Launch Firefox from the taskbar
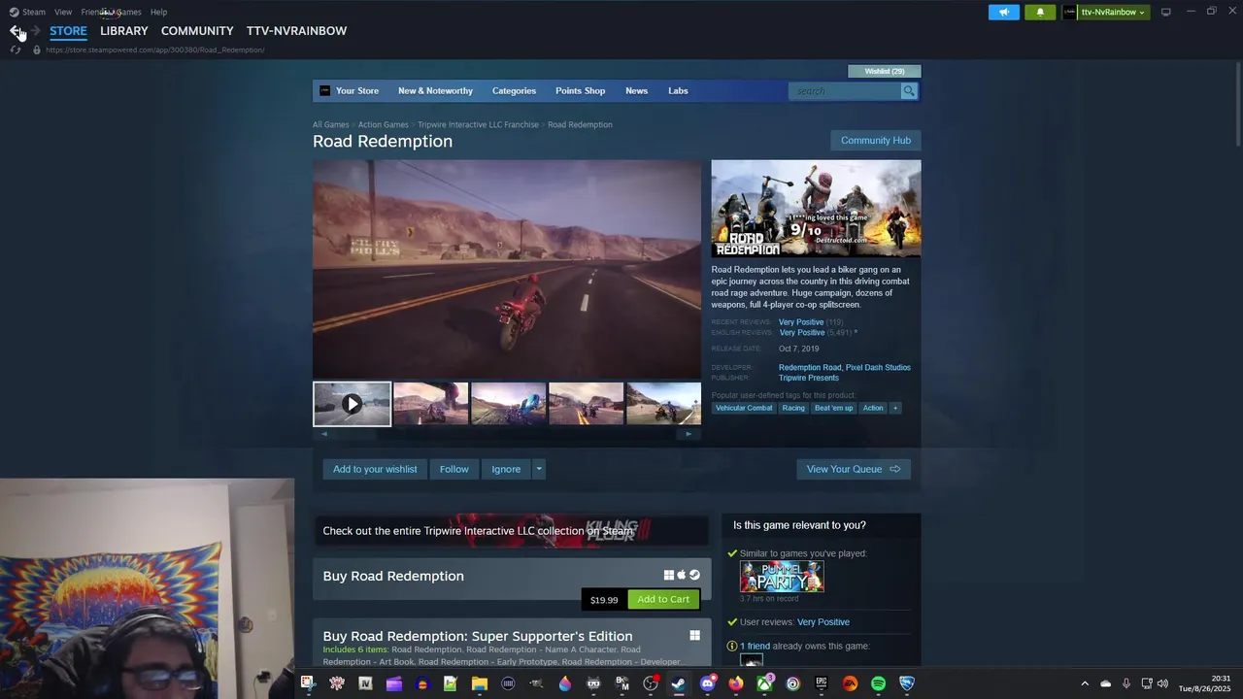The width and height of the screenshot is (1243, 699). pyautogui.click(x=736, y=683)
